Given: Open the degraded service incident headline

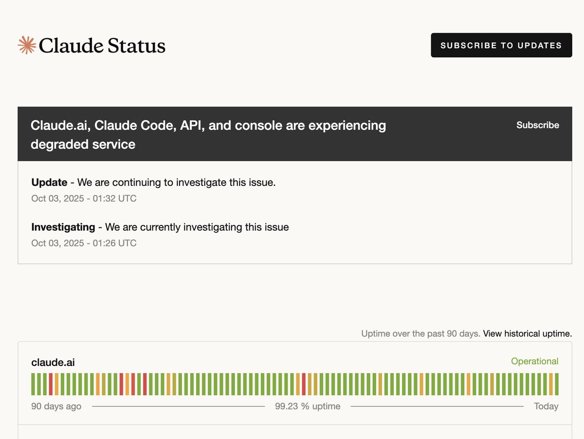Looking at the screenshot, I should pyautogui.click(x=208, y=135).
